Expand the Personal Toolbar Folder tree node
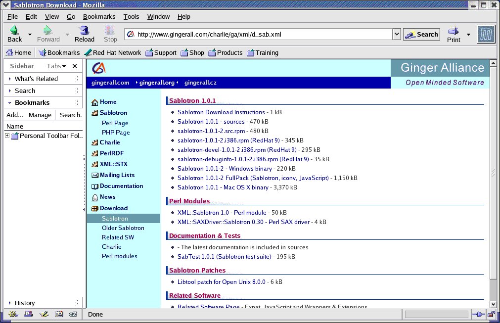This screenshot has width=500, height=323. click(x=7, y=136)
